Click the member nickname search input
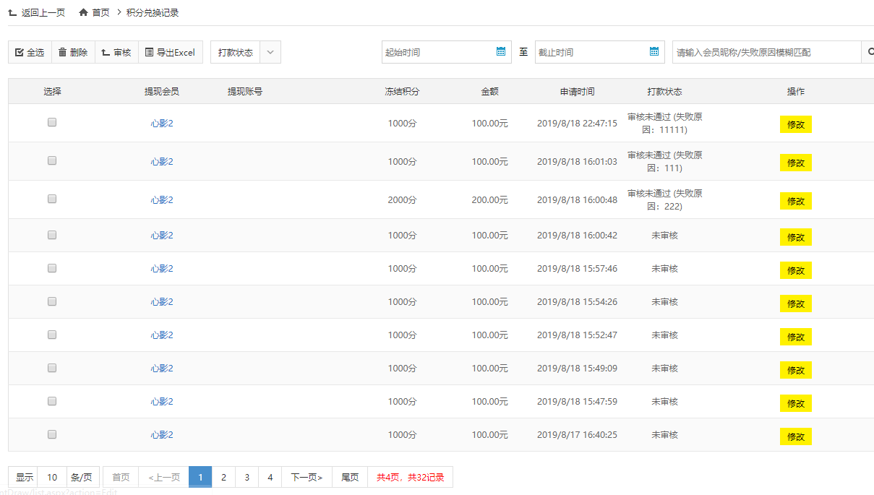The height and width of the screenshot is (495, 874). (766, 52)
